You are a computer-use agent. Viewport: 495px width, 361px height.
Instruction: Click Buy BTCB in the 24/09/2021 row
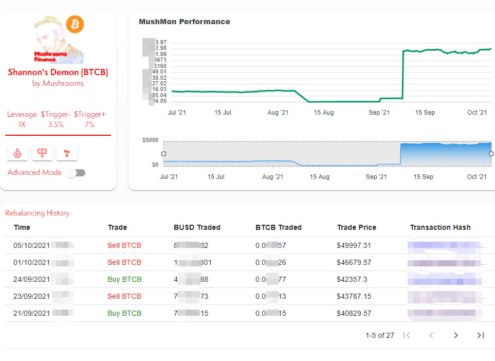point(124,280)
